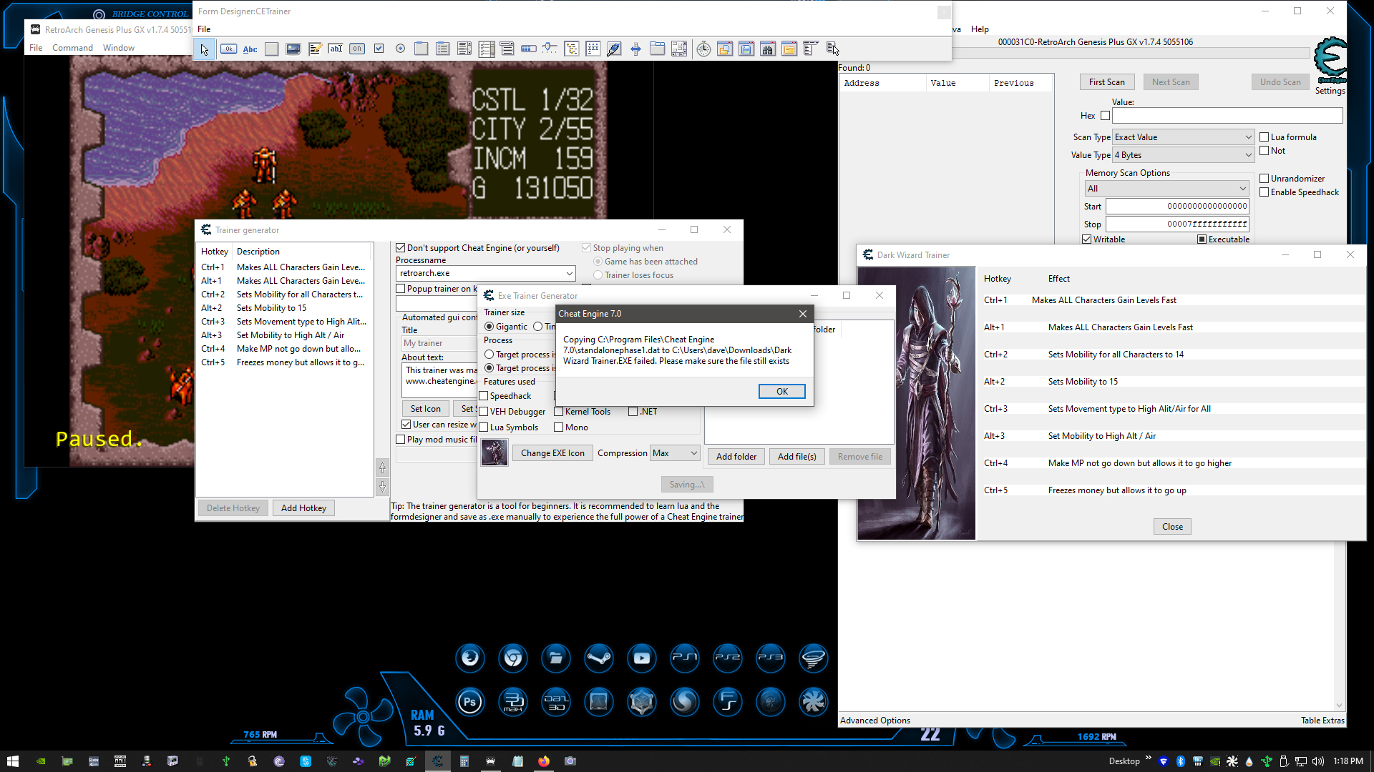Expand the Compression Max dropdown
Viewport: 1374px width, 772px height.
click(675, 453)
